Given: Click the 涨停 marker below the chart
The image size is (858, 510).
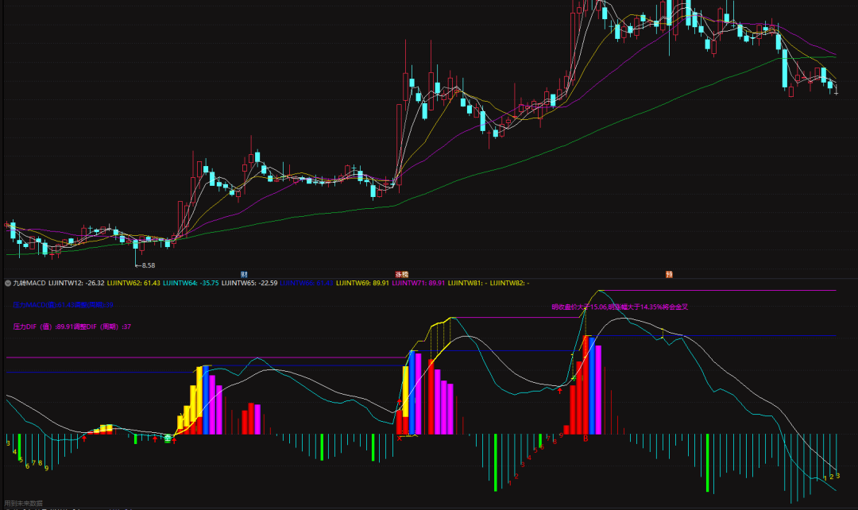Looking at the screenshot, I should point(401,274).
